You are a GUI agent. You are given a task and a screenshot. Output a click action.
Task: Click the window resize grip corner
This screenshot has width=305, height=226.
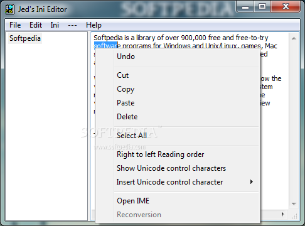[x=294, y=216]
